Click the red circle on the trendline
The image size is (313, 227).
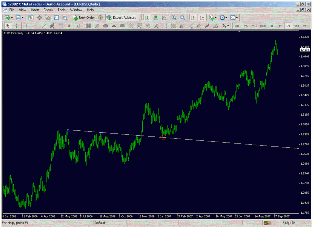point(163,137)
